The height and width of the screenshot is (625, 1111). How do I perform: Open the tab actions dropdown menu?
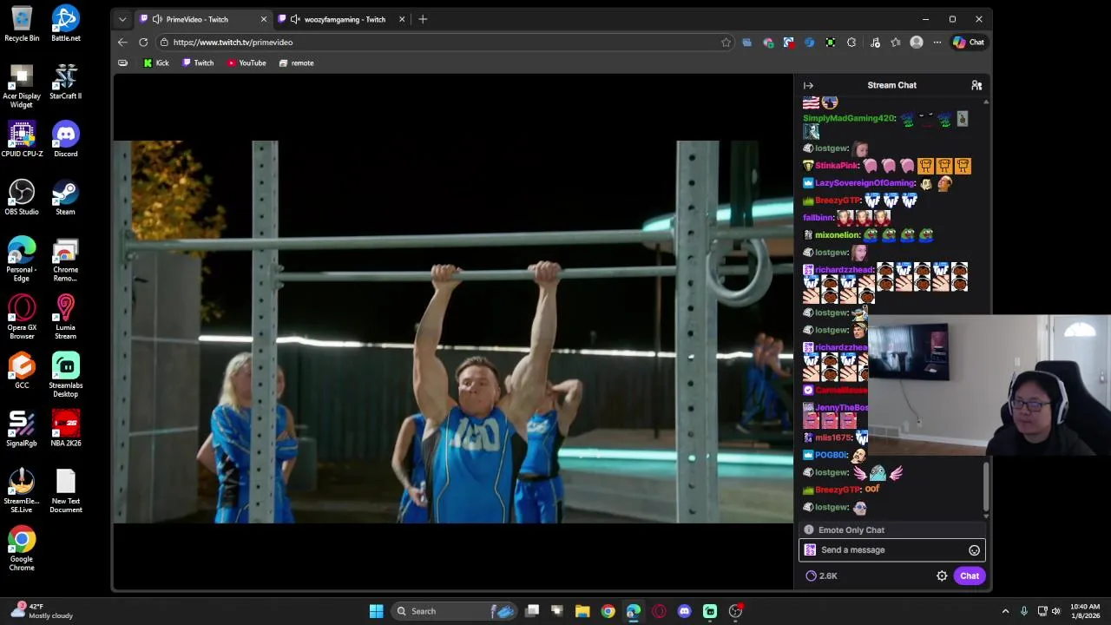point(122,19)
